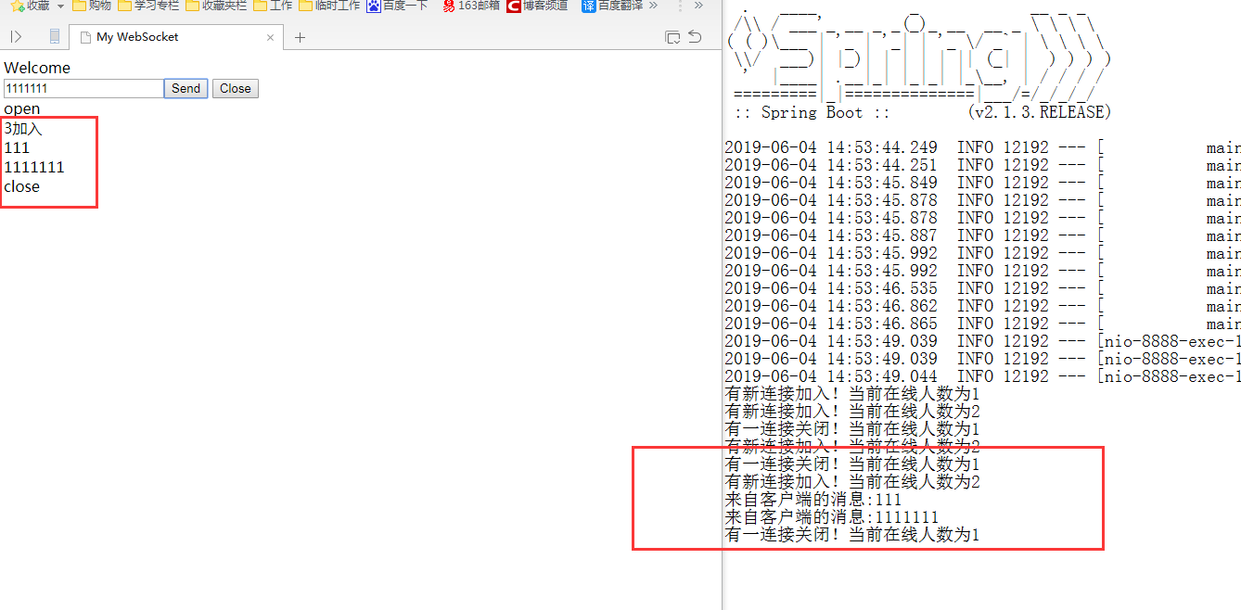
Task: Click the mobile device view icon
Action: (55, 37)
